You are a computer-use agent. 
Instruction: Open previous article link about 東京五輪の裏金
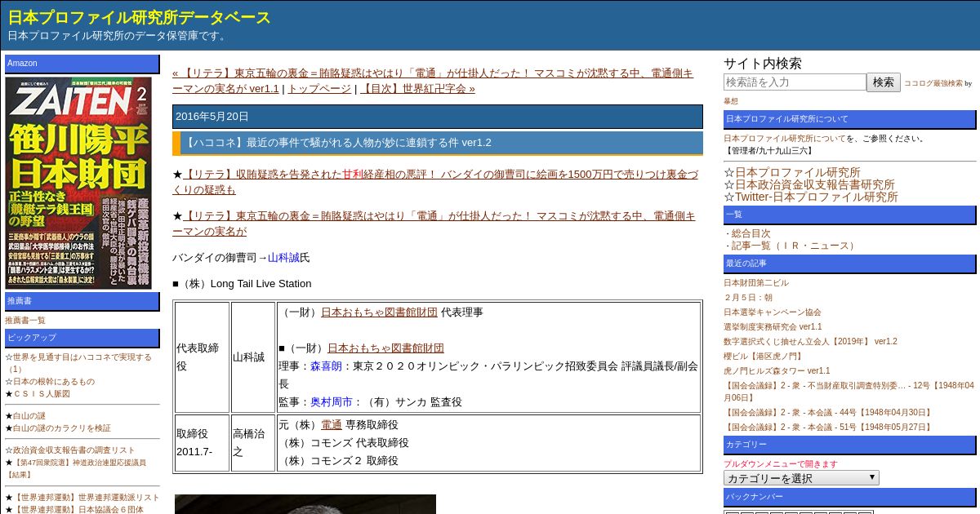[x=433, y=81]
